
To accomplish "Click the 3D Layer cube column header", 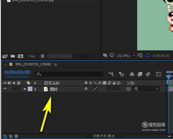I will tap(119, 83).
